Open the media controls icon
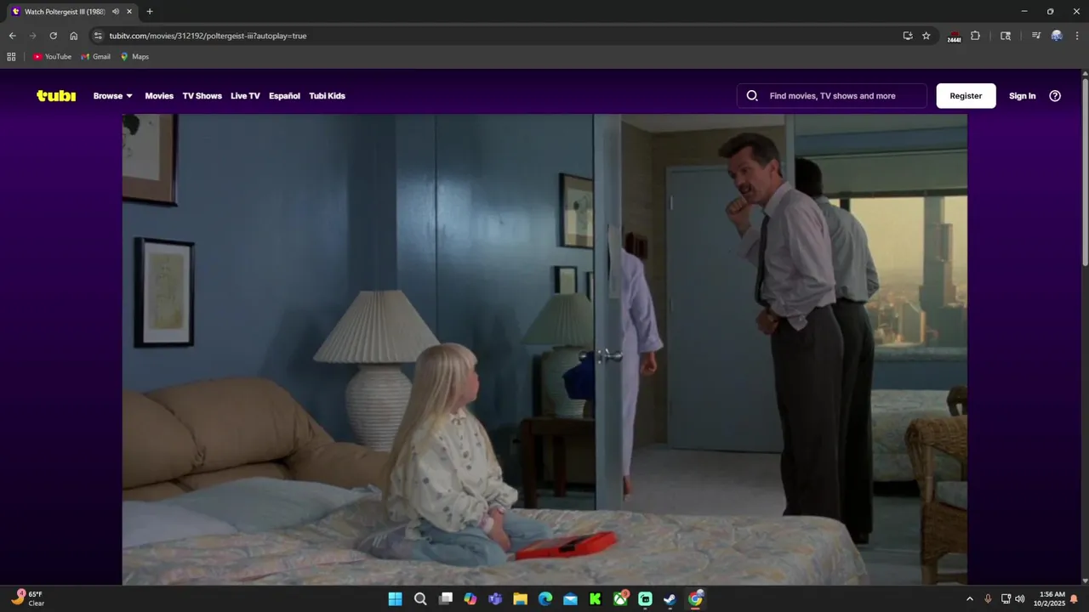This screenshot has width=1089, height=612. 1035,36
